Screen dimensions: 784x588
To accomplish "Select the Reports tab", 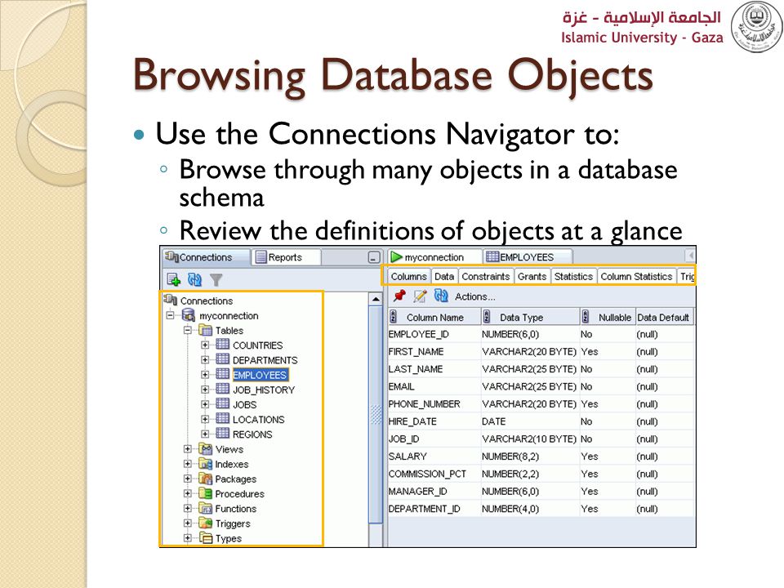I will pos(286,257).
